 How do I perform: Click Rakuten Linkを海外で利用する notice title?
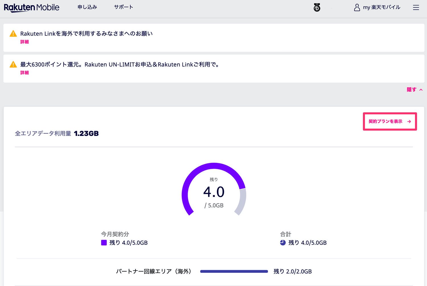coord(87,34)
